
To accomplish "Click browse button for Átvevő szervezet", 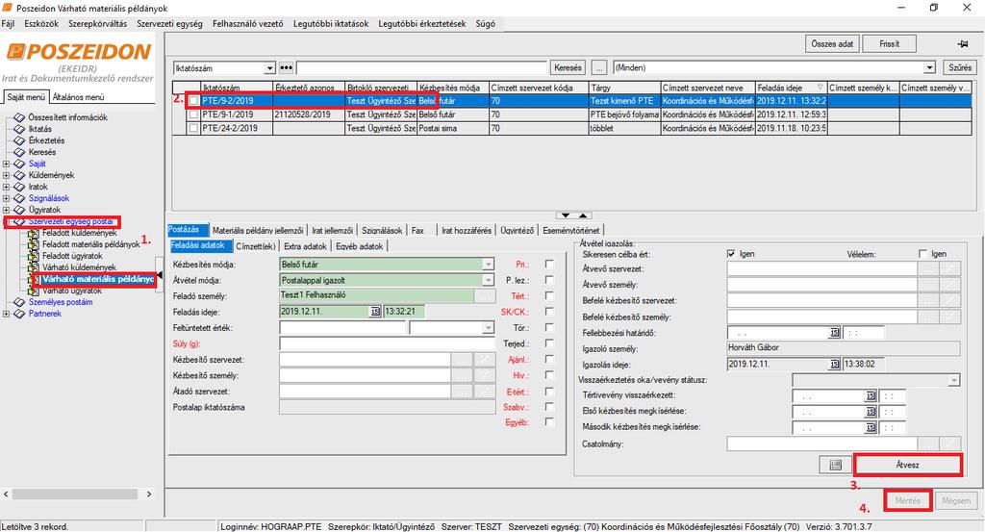I will [928, 268].
